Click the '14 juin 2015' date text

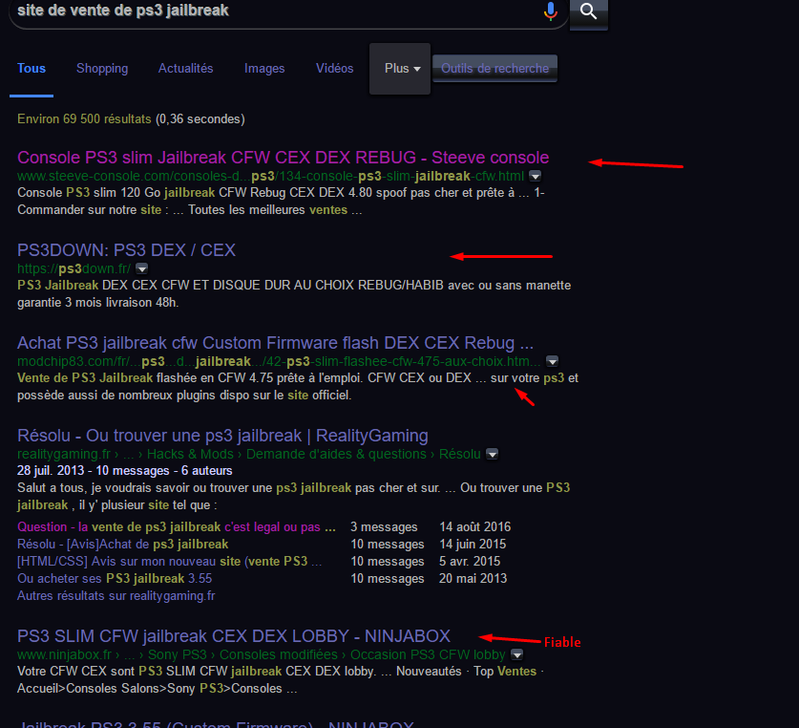pos(473,545)
